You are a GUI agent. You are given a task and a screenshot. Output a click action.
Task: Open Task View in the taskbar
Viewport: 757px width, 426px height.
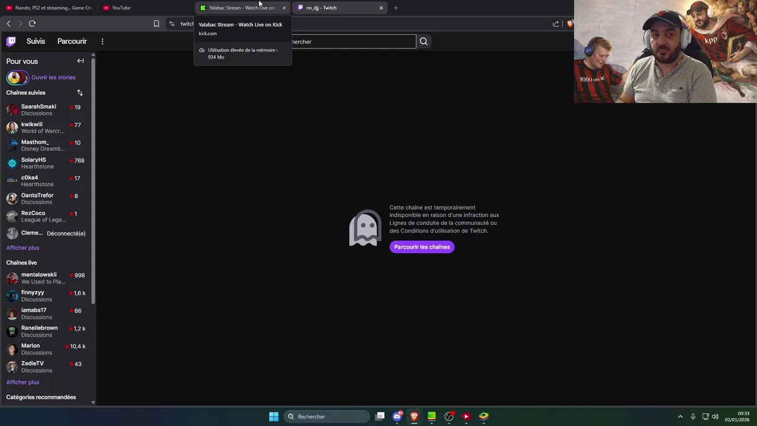pyautogui.click(x=380, y=417)
